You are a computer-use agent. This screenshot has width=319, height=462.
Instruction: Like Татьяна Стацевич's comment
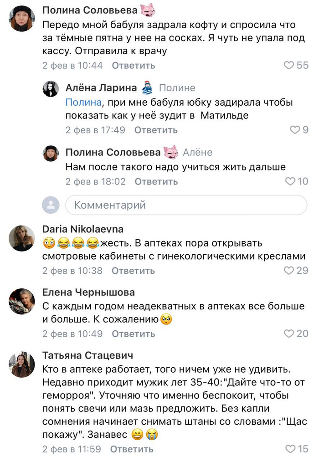(290, 449)
